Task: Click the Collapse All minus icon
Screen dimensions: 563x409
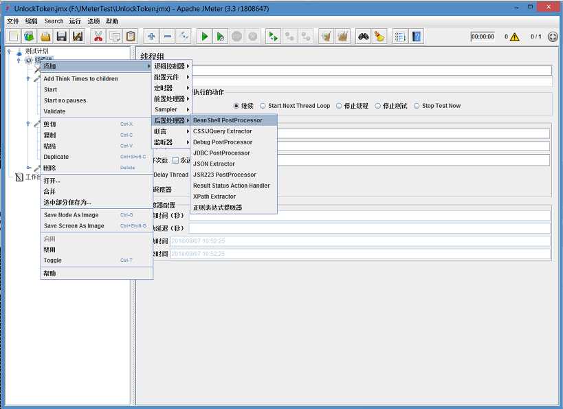Action: 168,36
